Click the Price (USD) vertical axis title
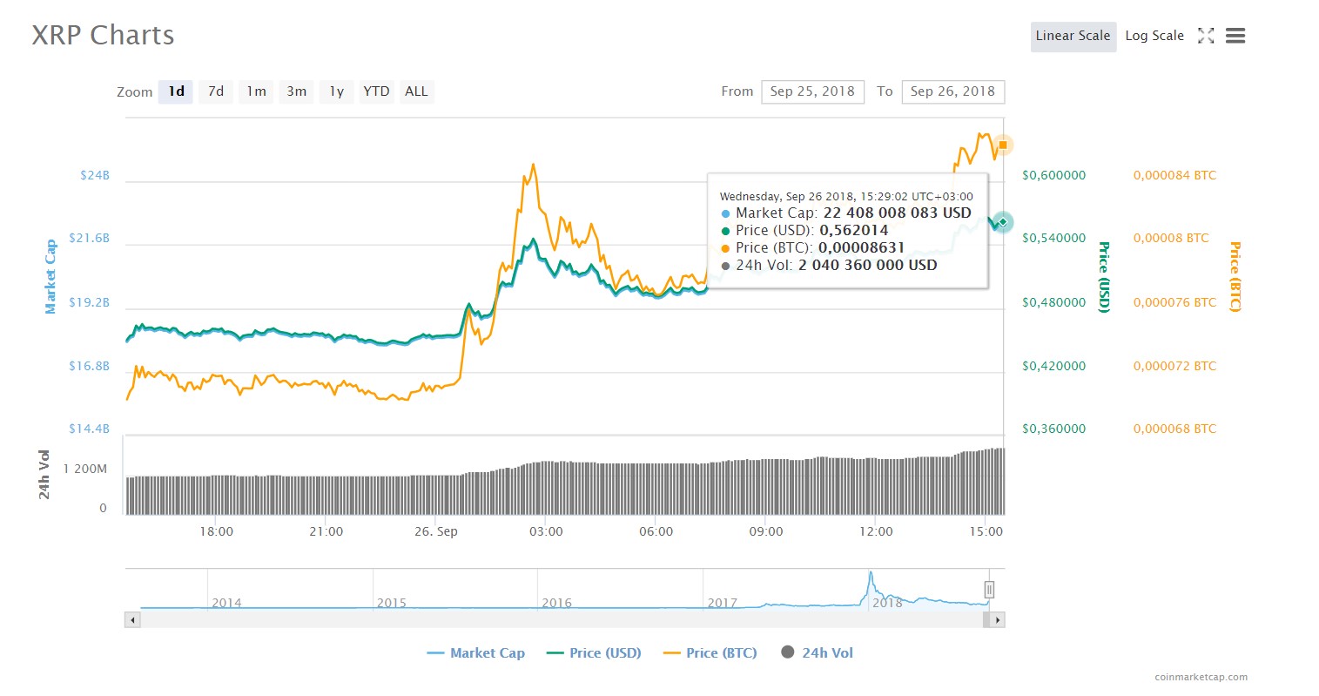Screen dimensions: 1319x696 pos(1104,277)
